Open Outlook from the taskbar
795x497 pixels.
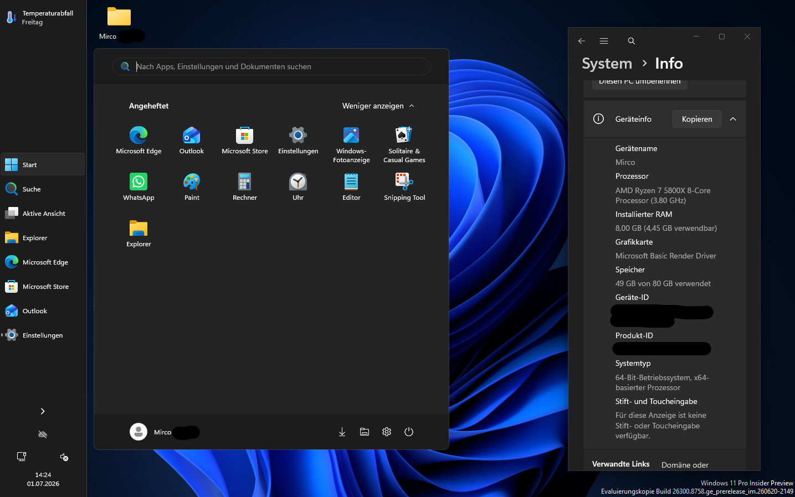pos(43,311)
